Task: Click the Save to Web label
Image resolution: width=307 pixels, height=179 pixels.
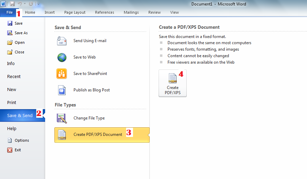Action: 84,57
